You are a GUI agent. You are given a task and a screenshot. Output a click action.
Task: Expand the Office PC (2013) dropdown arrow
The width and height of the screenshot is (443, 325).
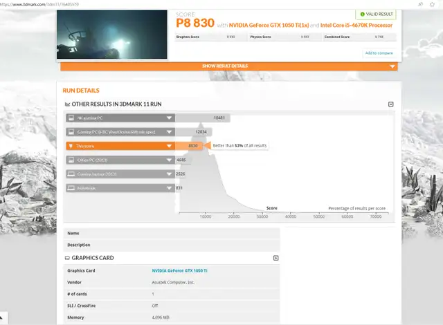click(169, 160)
